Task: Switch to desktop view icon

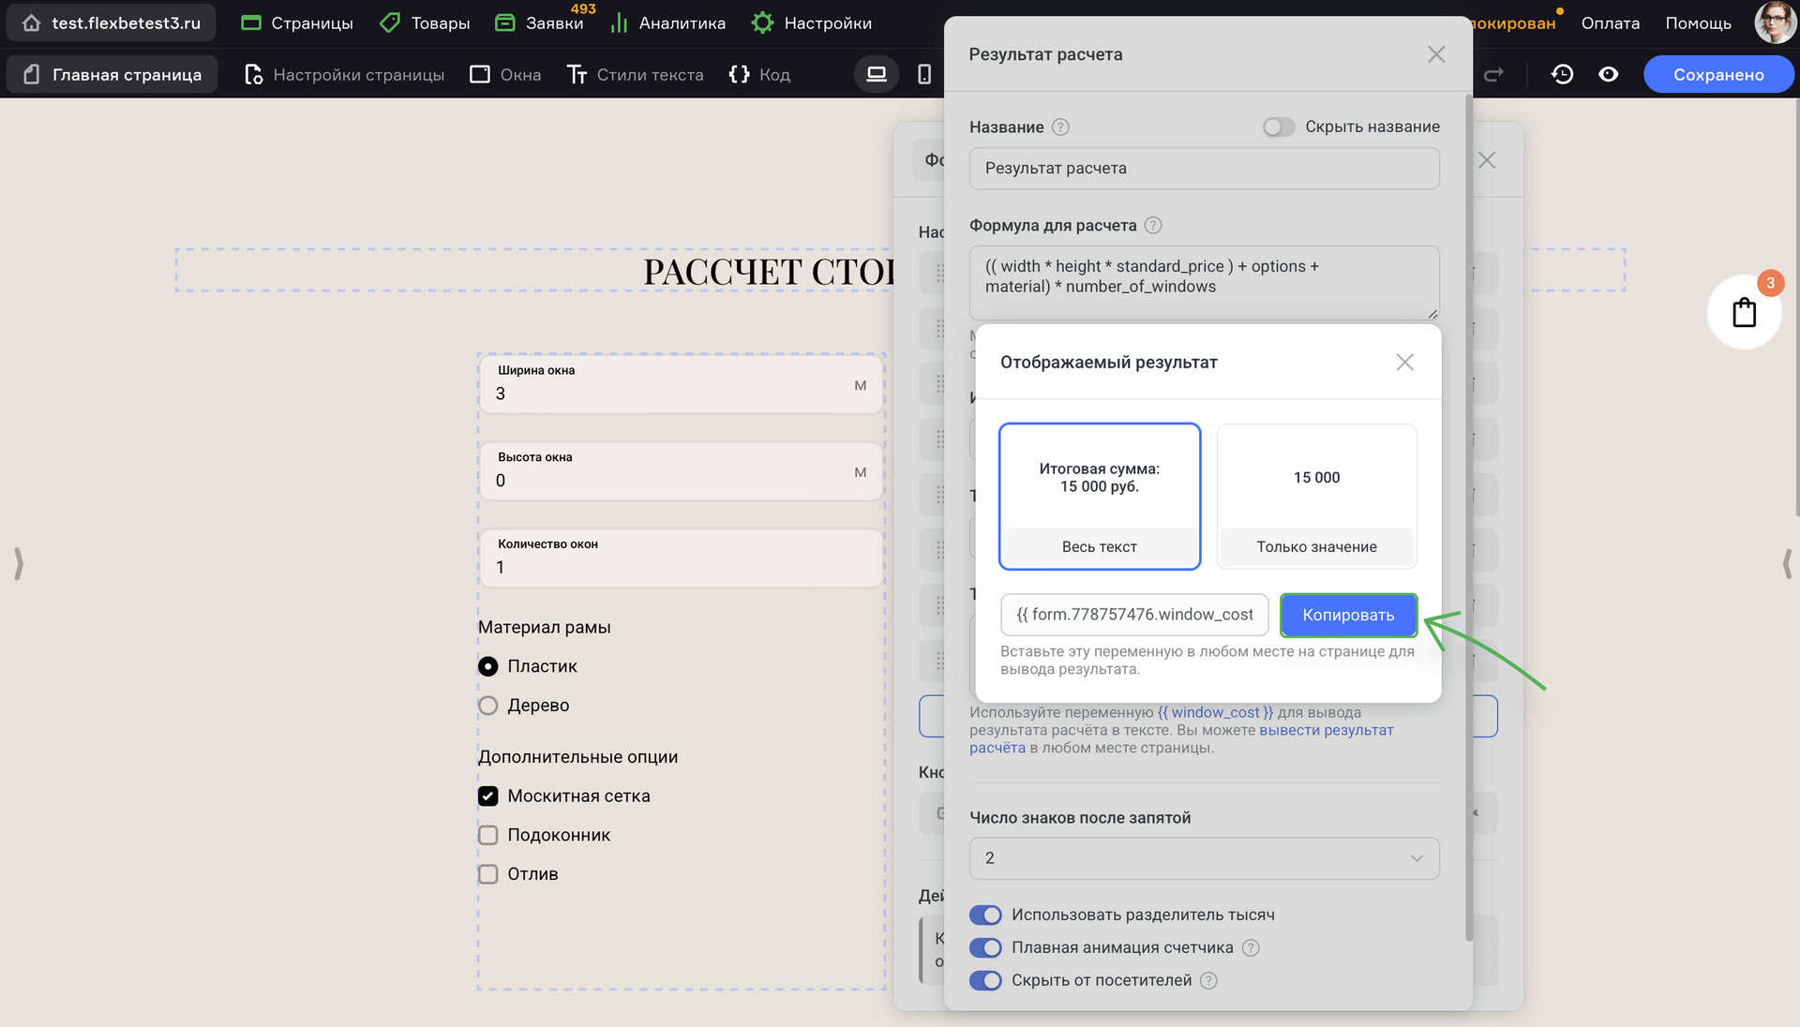Action: (877, 74)
